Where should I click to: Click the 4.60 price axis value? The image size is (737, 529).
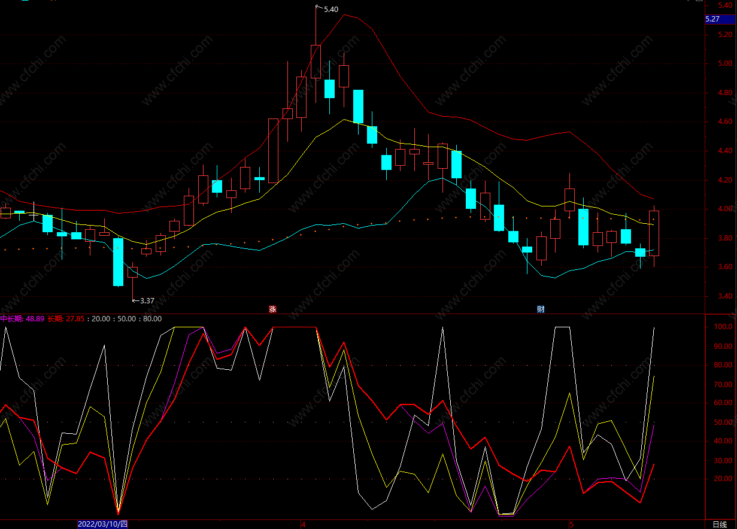tap(725, 121)
